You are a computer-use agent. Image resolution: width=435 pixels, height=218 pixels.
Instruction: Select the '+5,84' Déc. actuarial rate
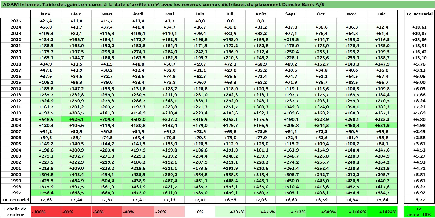(382, 200)
